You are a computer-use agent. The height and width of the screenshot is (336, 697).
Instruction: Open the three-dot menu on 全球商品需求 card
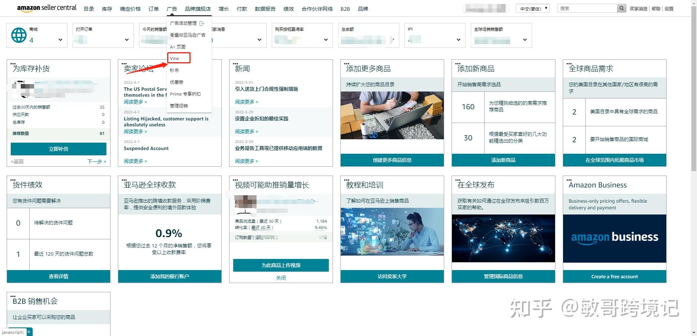tap(569, 64)
